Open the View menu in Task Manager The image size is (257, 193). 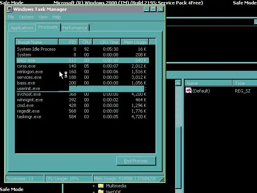[43, 17]
